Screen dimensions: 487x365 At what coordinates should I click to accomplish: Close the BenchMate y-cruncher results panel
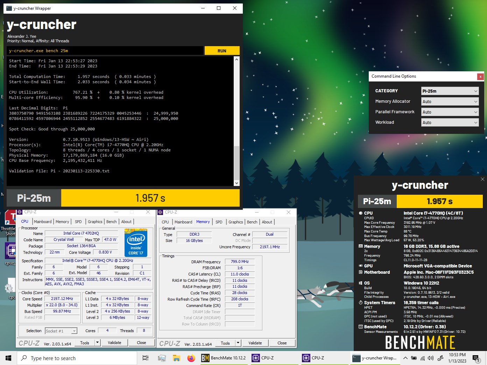482,179
